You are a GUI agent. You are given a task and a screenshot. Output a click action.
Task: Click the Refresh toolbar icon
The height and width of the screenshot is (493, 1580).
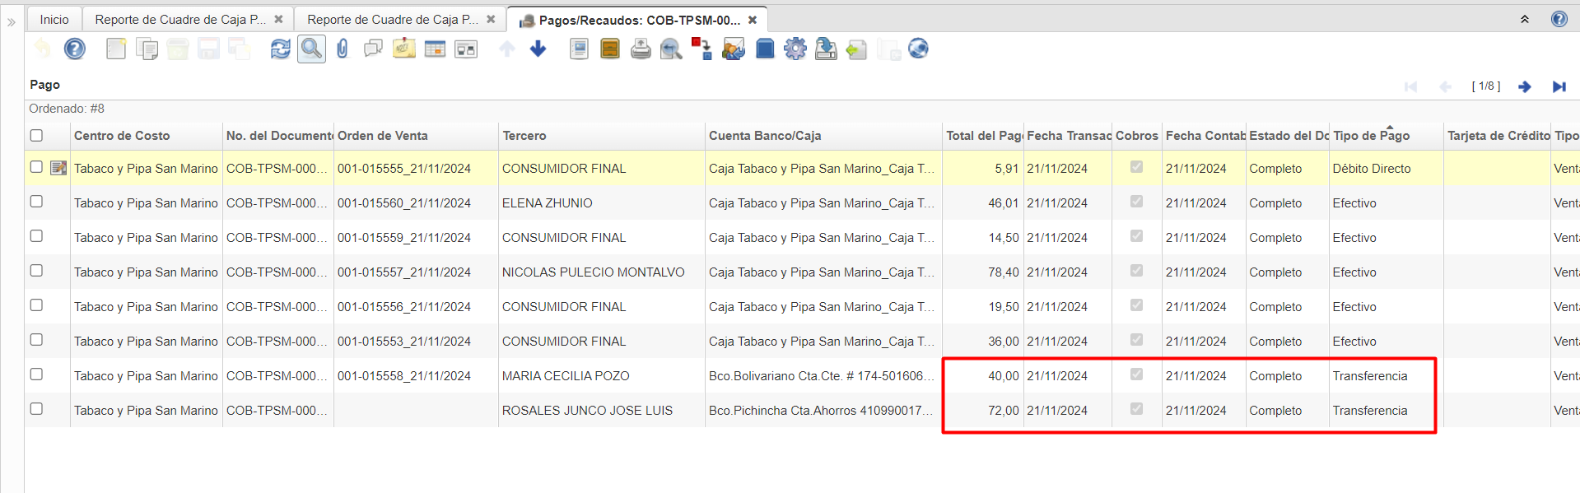(x=280, y=49)
